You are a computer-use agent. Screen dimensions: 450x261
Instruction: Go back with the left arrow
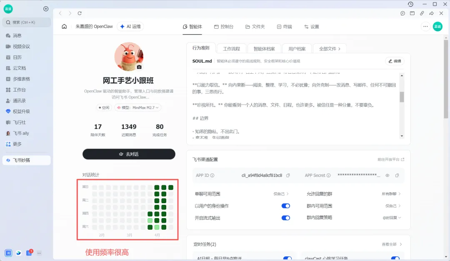(x=60, y=13)
